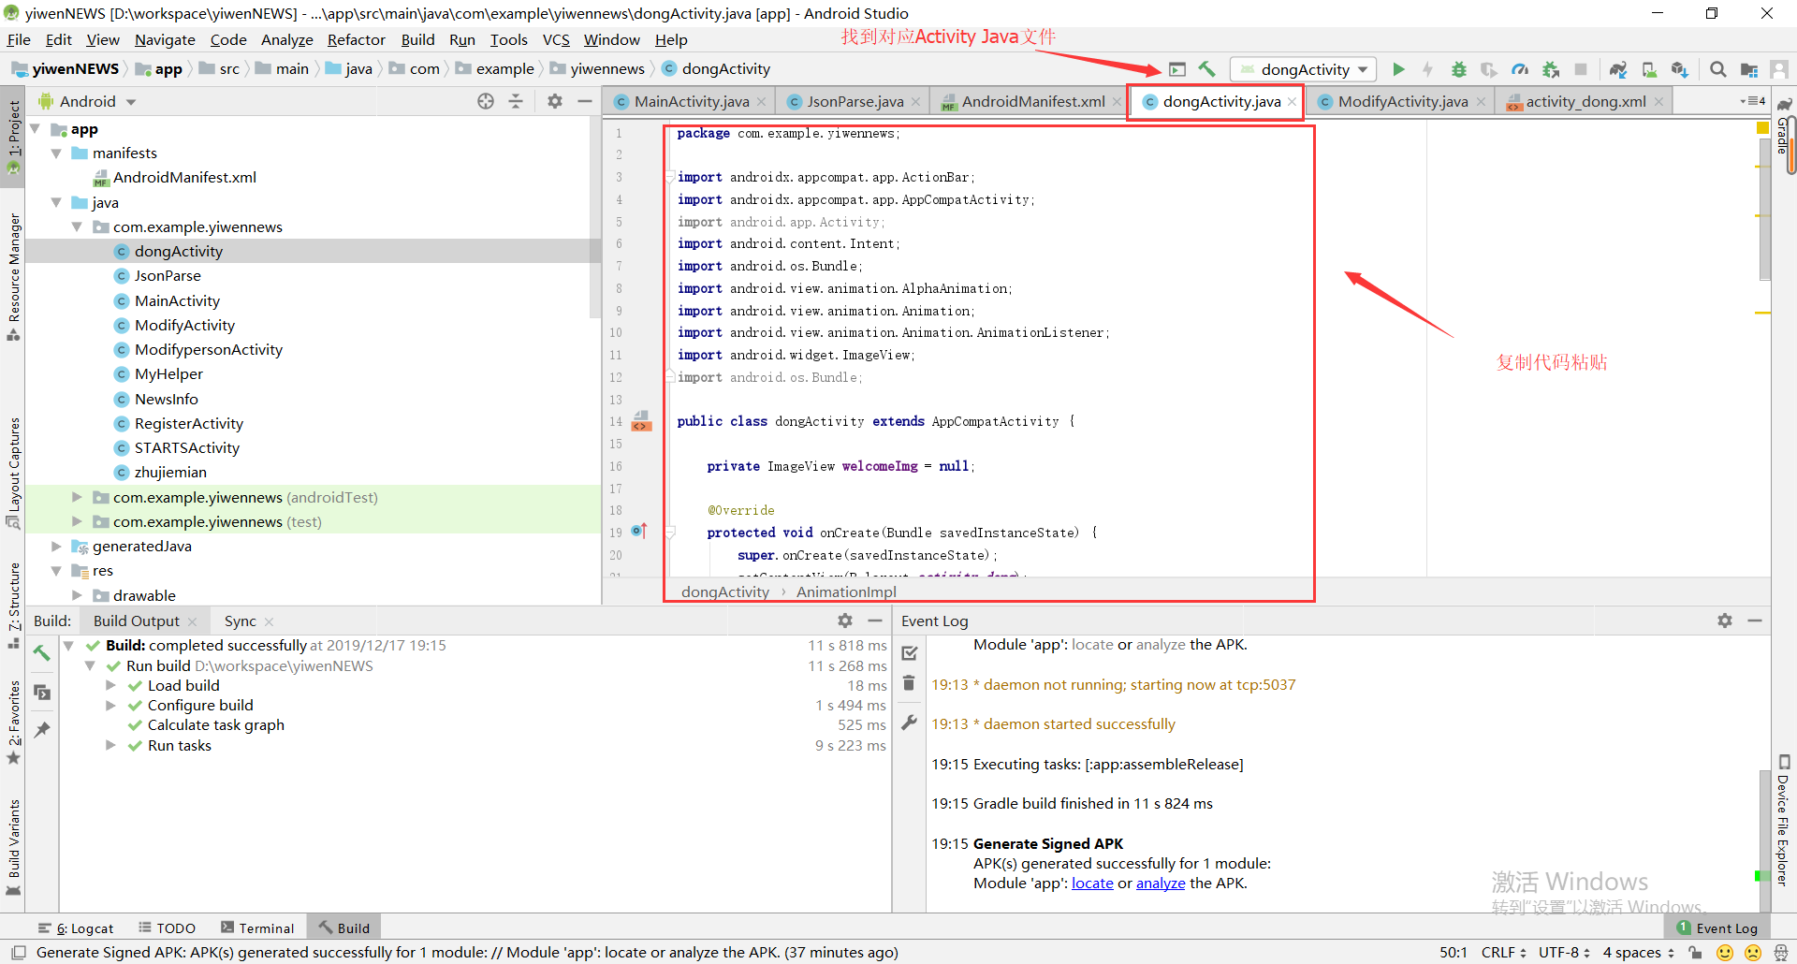Click the Search Everywhere magnifier icon
This screenshot has height=964, width=1797.
(1718, 69)
